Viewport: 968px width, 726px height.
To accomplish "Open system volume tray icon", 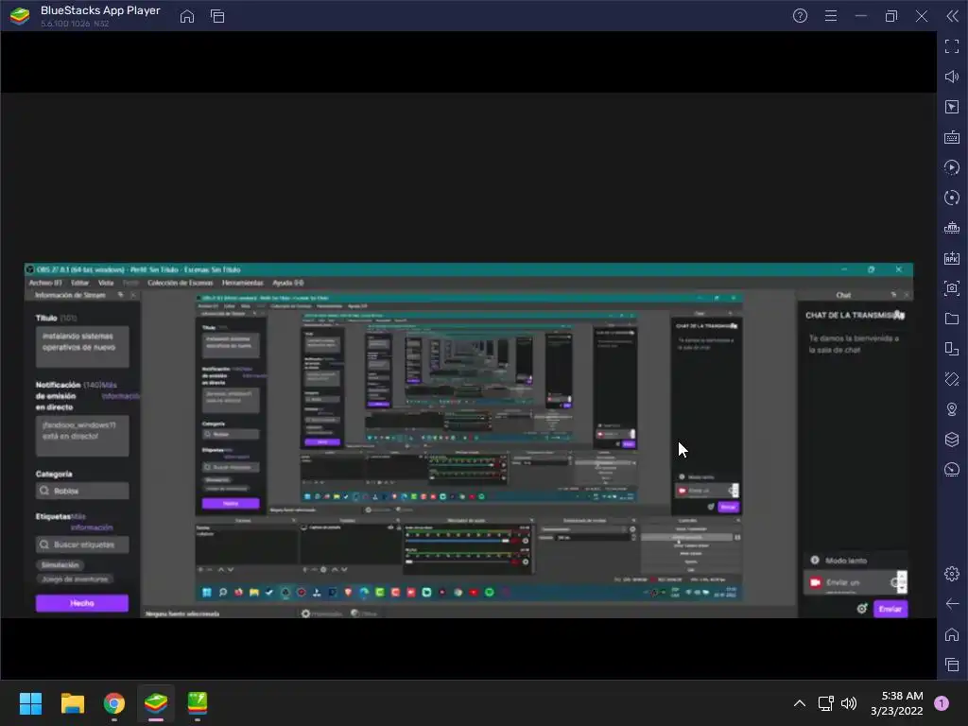I will click(849, 703).
